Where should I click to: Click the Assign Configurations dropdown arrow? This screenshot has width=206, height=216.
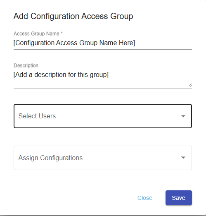point(183,158)
